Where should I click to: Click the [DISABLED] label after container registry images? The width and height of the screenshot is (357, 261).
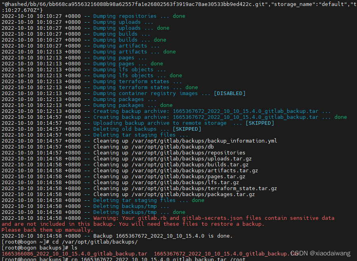230,93
